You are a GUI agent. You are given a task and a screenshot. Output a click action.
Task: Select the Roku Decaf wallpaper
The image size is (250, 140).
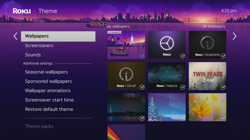126,76
